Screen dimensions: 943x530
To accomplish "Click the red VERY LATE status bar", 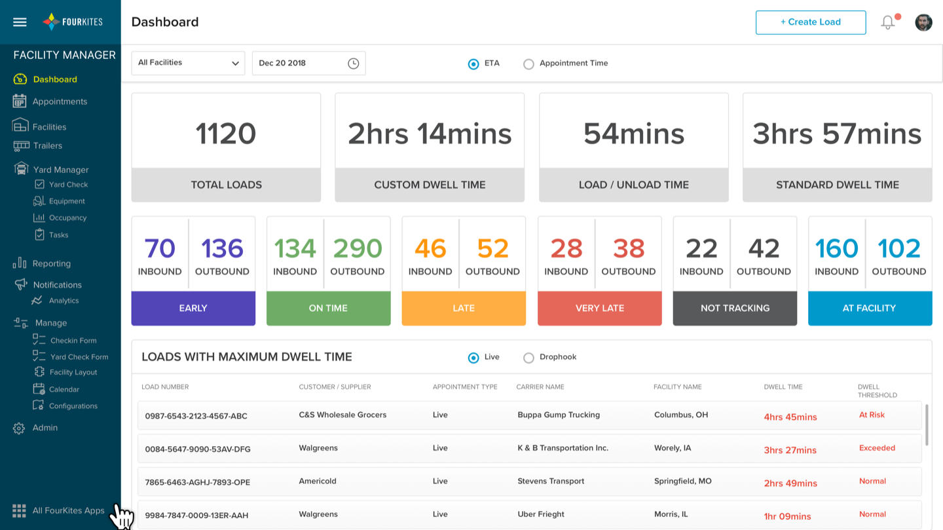I will (600, 308).
